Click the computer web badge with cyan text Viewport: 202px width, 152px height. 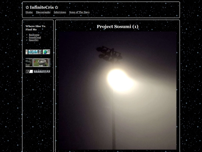[35, 52]
